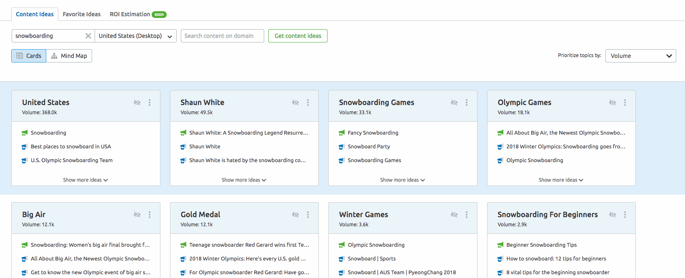The image size is (685, 278).
Task: Open 'Olympic Snowboarding' idea in Winter Games
Action: point(376,245)
